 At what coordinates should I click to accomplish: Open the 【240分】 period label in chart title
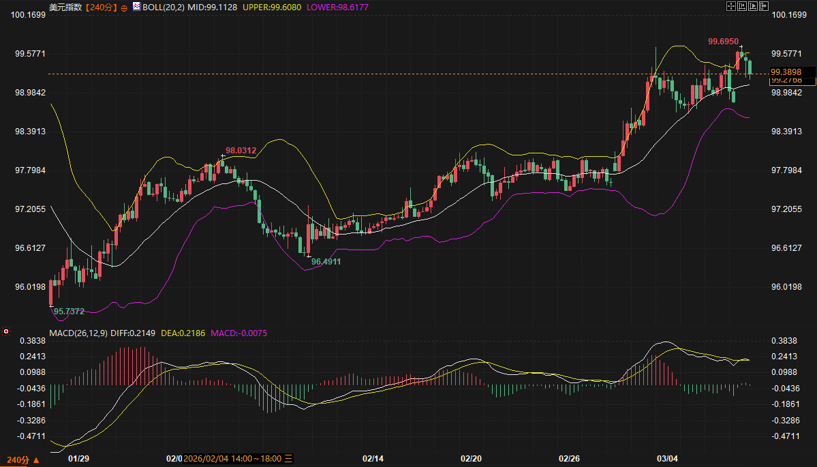(102, 7)
